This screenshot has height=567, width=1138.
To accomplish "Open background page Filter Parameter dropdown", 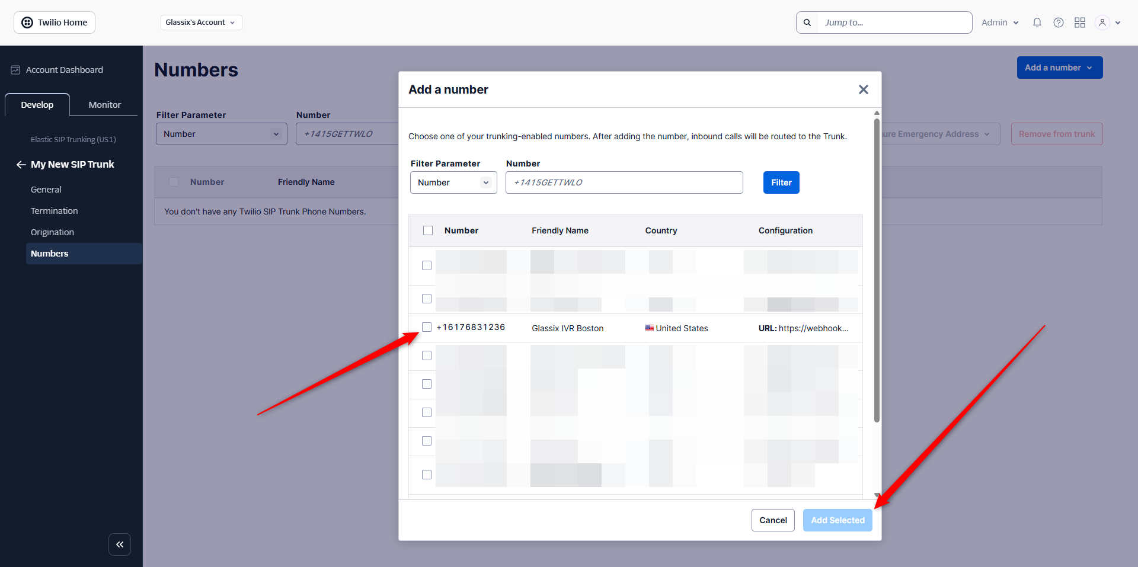I will pos(222,134).
